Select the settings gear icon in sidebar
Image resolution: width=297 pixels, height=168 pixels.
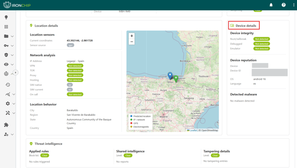coord(8,104)
